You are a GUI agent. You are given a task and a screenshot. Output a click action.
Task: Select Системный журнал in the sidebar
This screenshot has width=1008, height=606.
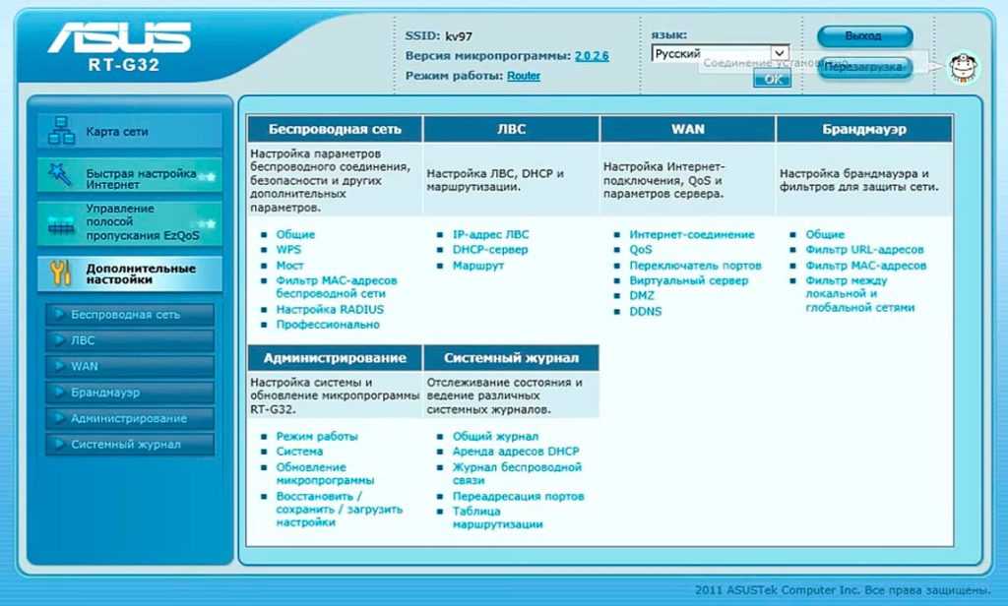pyautogui.click(x=130, y=445)
